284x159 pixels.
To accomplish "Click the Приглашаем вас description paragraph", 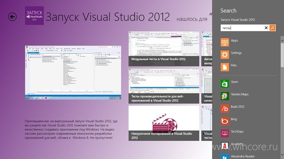I will (x=71, y=130).
